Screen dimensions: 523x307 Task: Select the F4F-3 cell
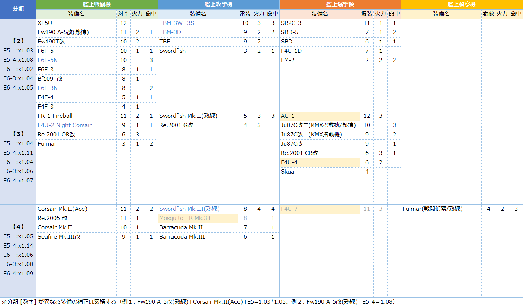pos(77,107)
